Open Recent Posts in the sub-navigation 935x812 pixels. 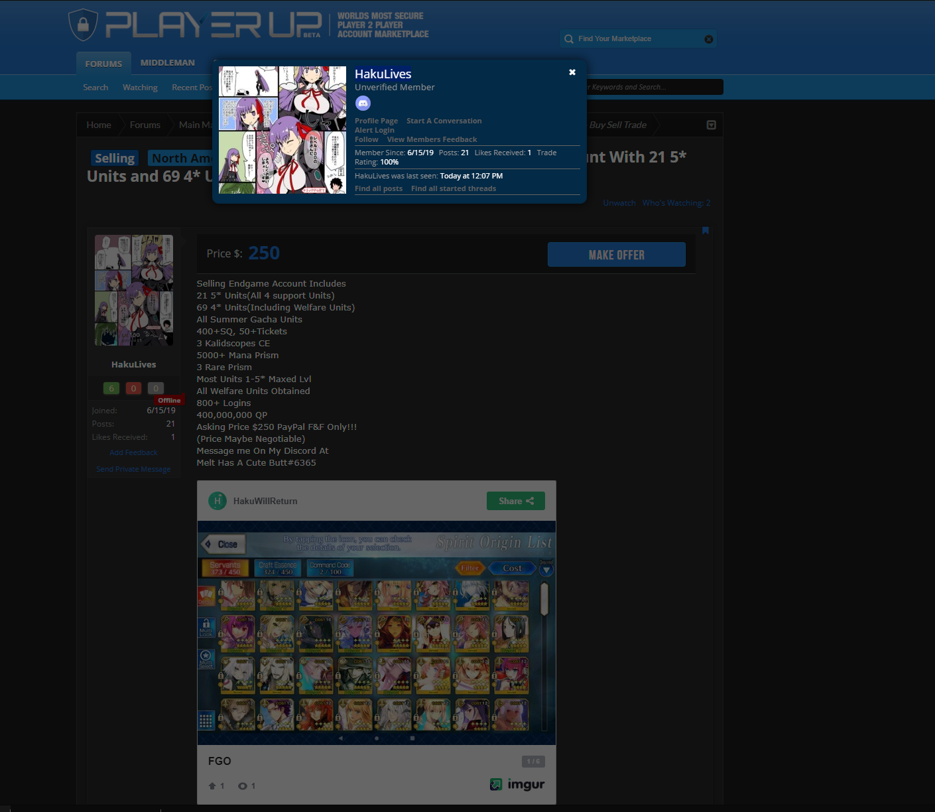click(x=192, y=88)
